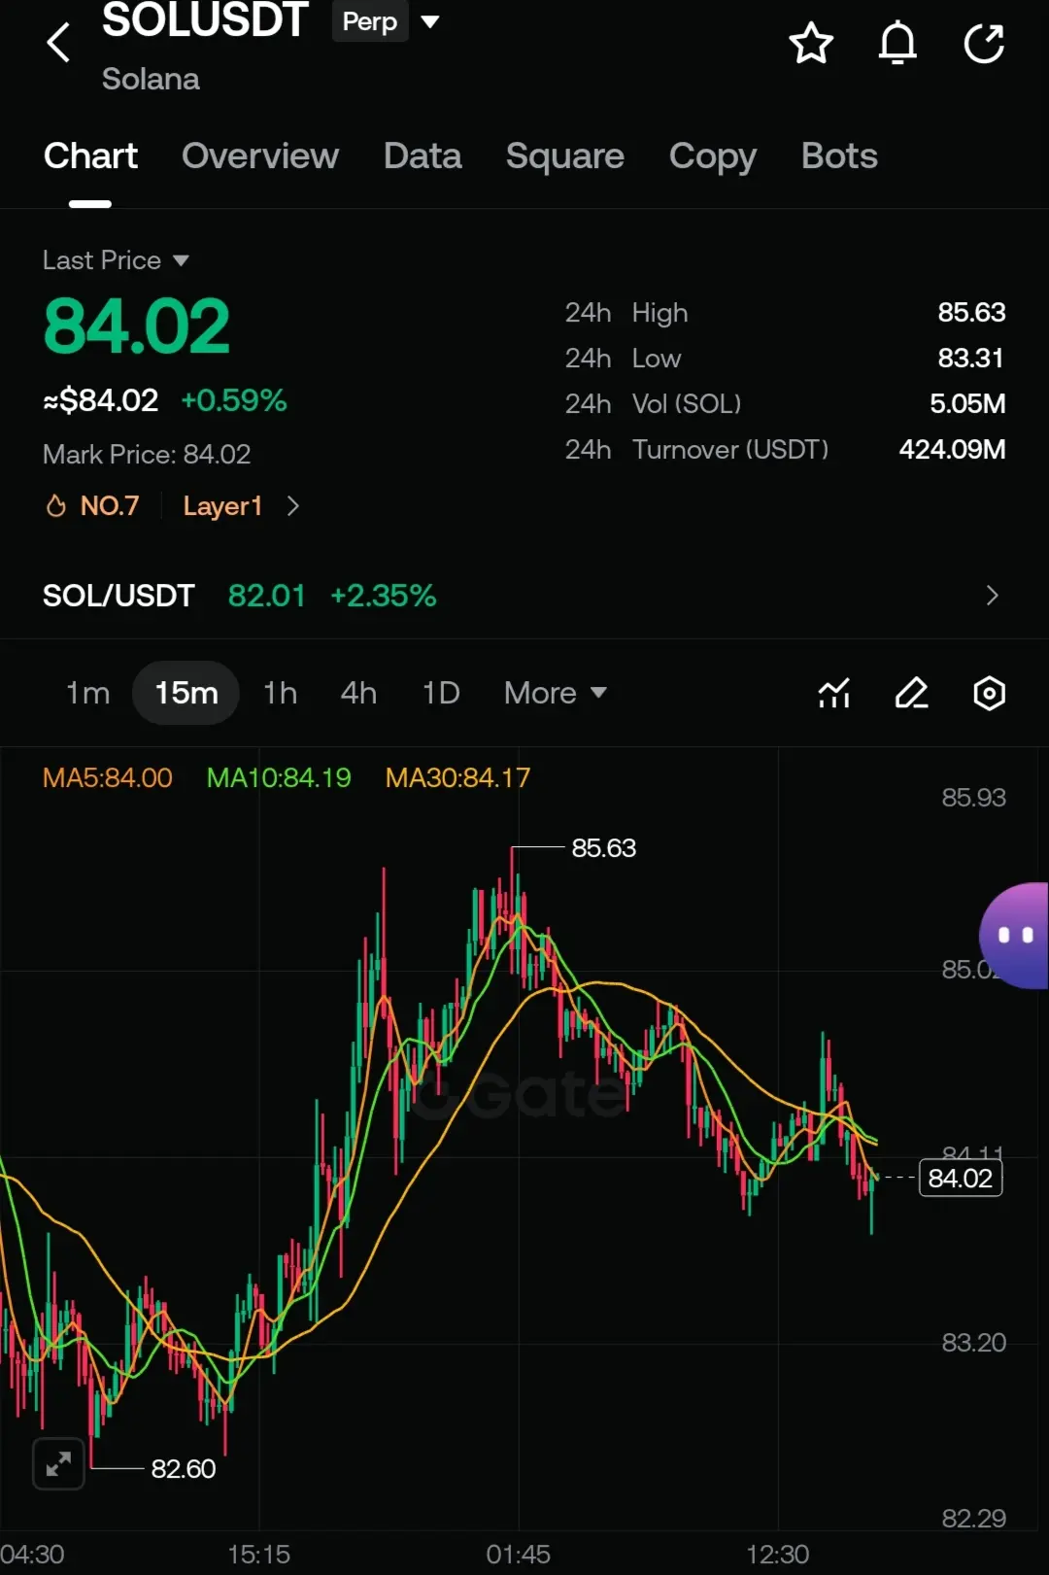Switch to the Chart tab
The height and width of the screenshot is (1575, 1049).
(x=90, y=156)
